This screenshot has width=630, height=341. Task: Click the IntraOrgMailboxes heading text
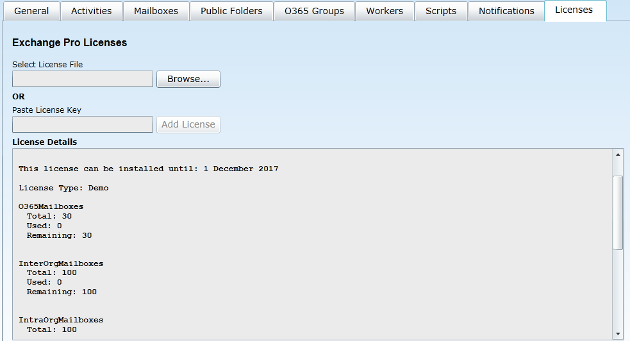[61, 320]
